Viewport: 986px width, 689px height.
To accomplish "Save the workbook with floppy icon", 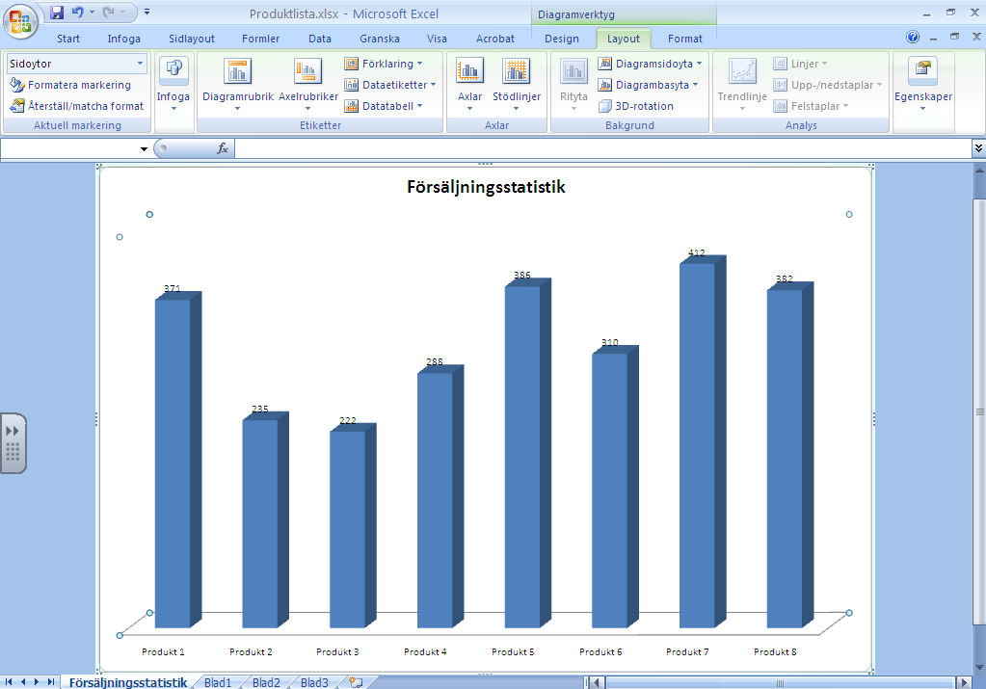I will [x=57, y=12].
